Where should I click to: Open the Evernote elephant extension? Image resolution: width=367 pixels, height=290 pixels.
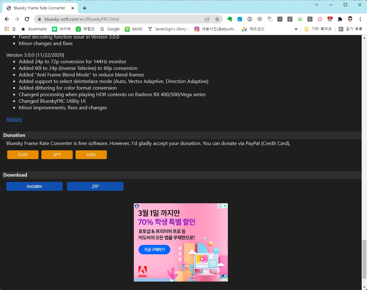(230, 19)
